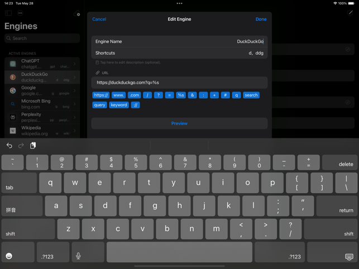Tap the right .?123 key

pos(280,252)
